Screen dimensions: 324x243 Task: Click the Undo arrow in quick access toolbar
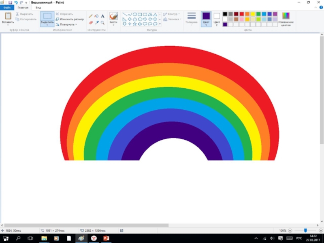pos(16,2)
